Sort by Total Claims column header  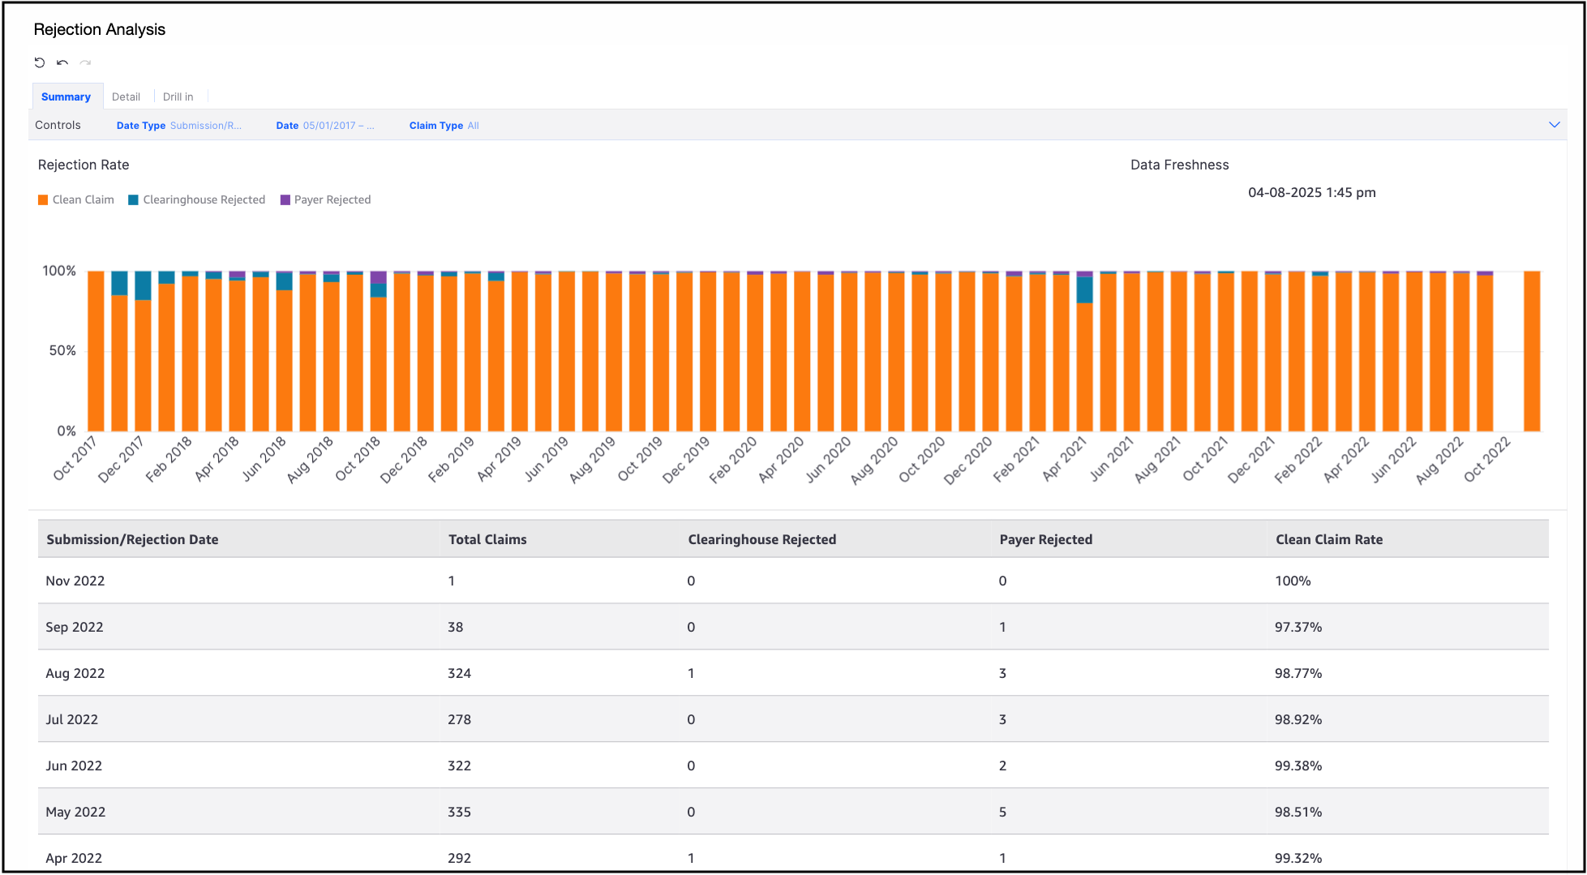[x=487, y=539]
